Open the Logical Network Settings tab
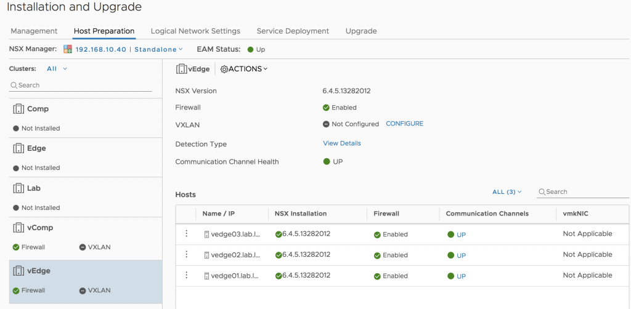 195,31
